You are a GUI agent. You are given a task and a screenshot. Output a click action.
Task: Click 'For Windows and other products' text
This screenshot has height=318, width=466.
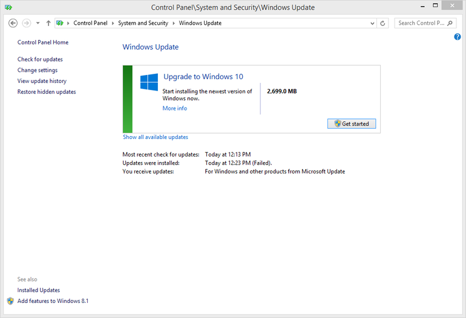[275, 172]
